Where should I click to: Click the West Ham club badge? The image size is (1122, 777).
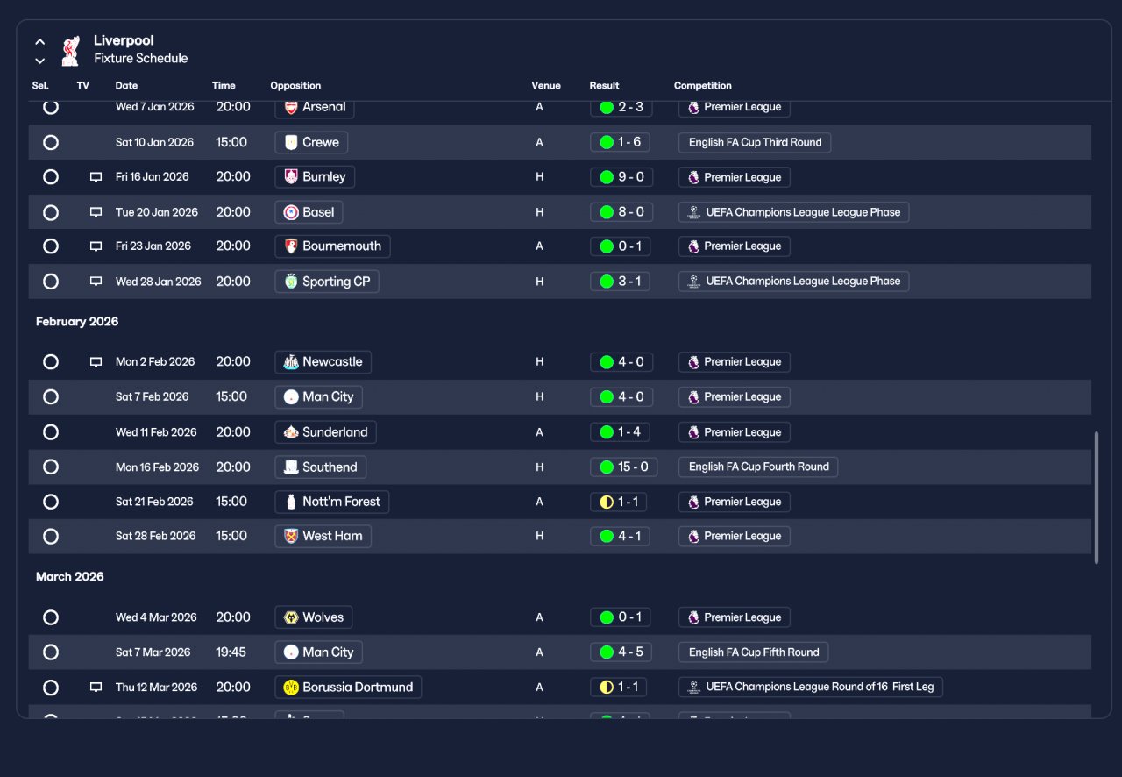click(x=291, y=536)
